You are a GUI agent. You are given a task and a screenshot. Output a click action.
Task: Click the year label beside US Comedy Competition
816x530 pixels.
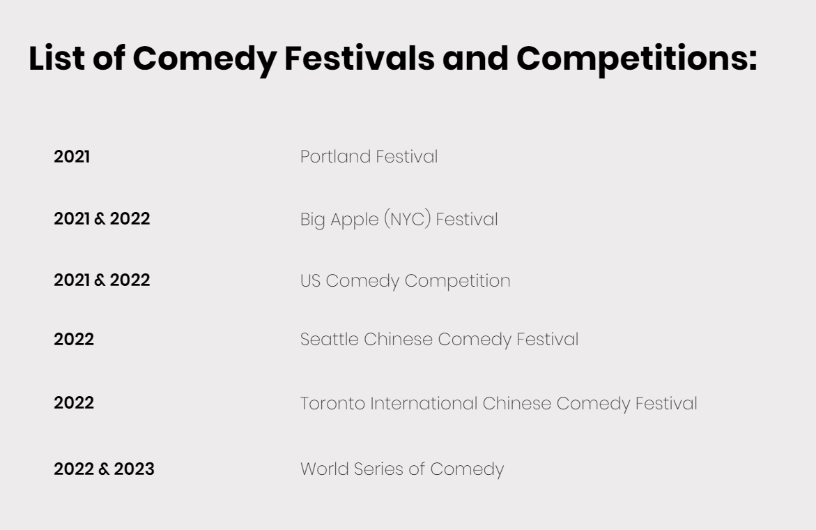coord(102,280)
